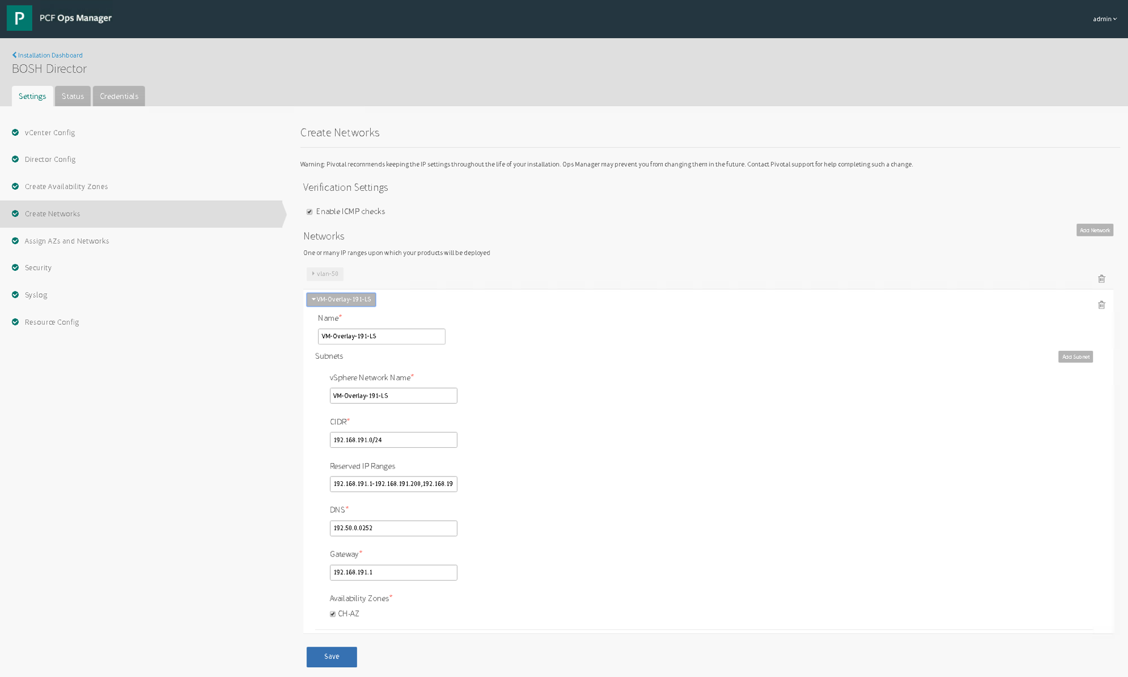1128x677 pixels.
Task: Go back to Installation Dashboard
Action: (48, 55)
